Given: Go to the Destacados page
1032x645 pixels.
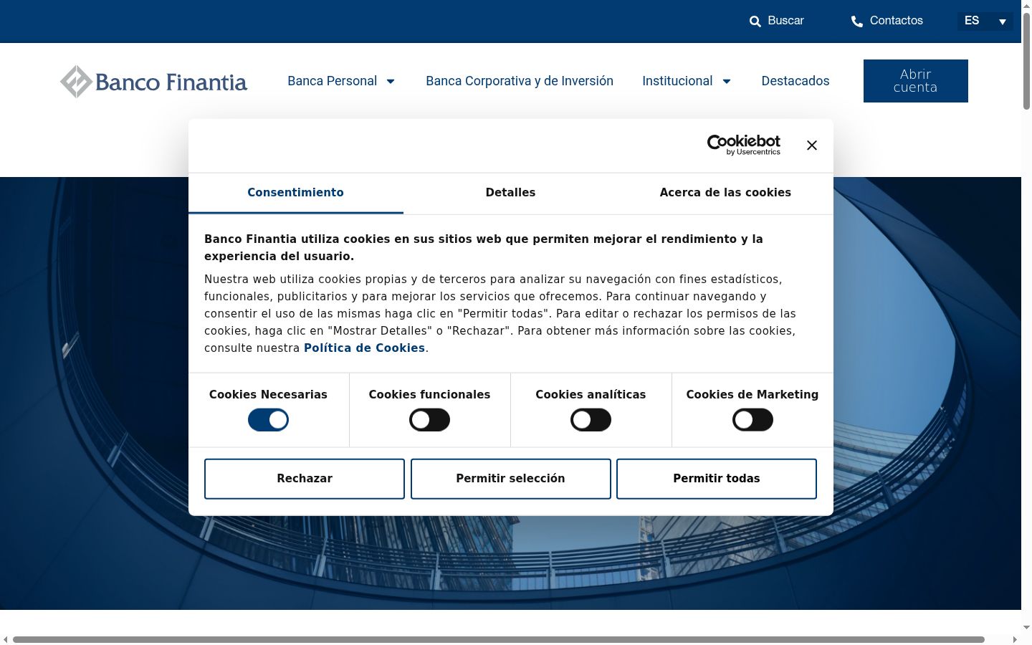Looking at the screenshot, I should [795, 81].
